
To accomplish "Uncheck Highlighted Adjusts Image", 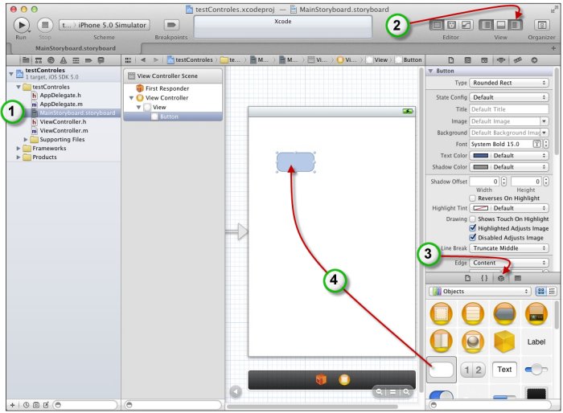I will coord(473,228).
